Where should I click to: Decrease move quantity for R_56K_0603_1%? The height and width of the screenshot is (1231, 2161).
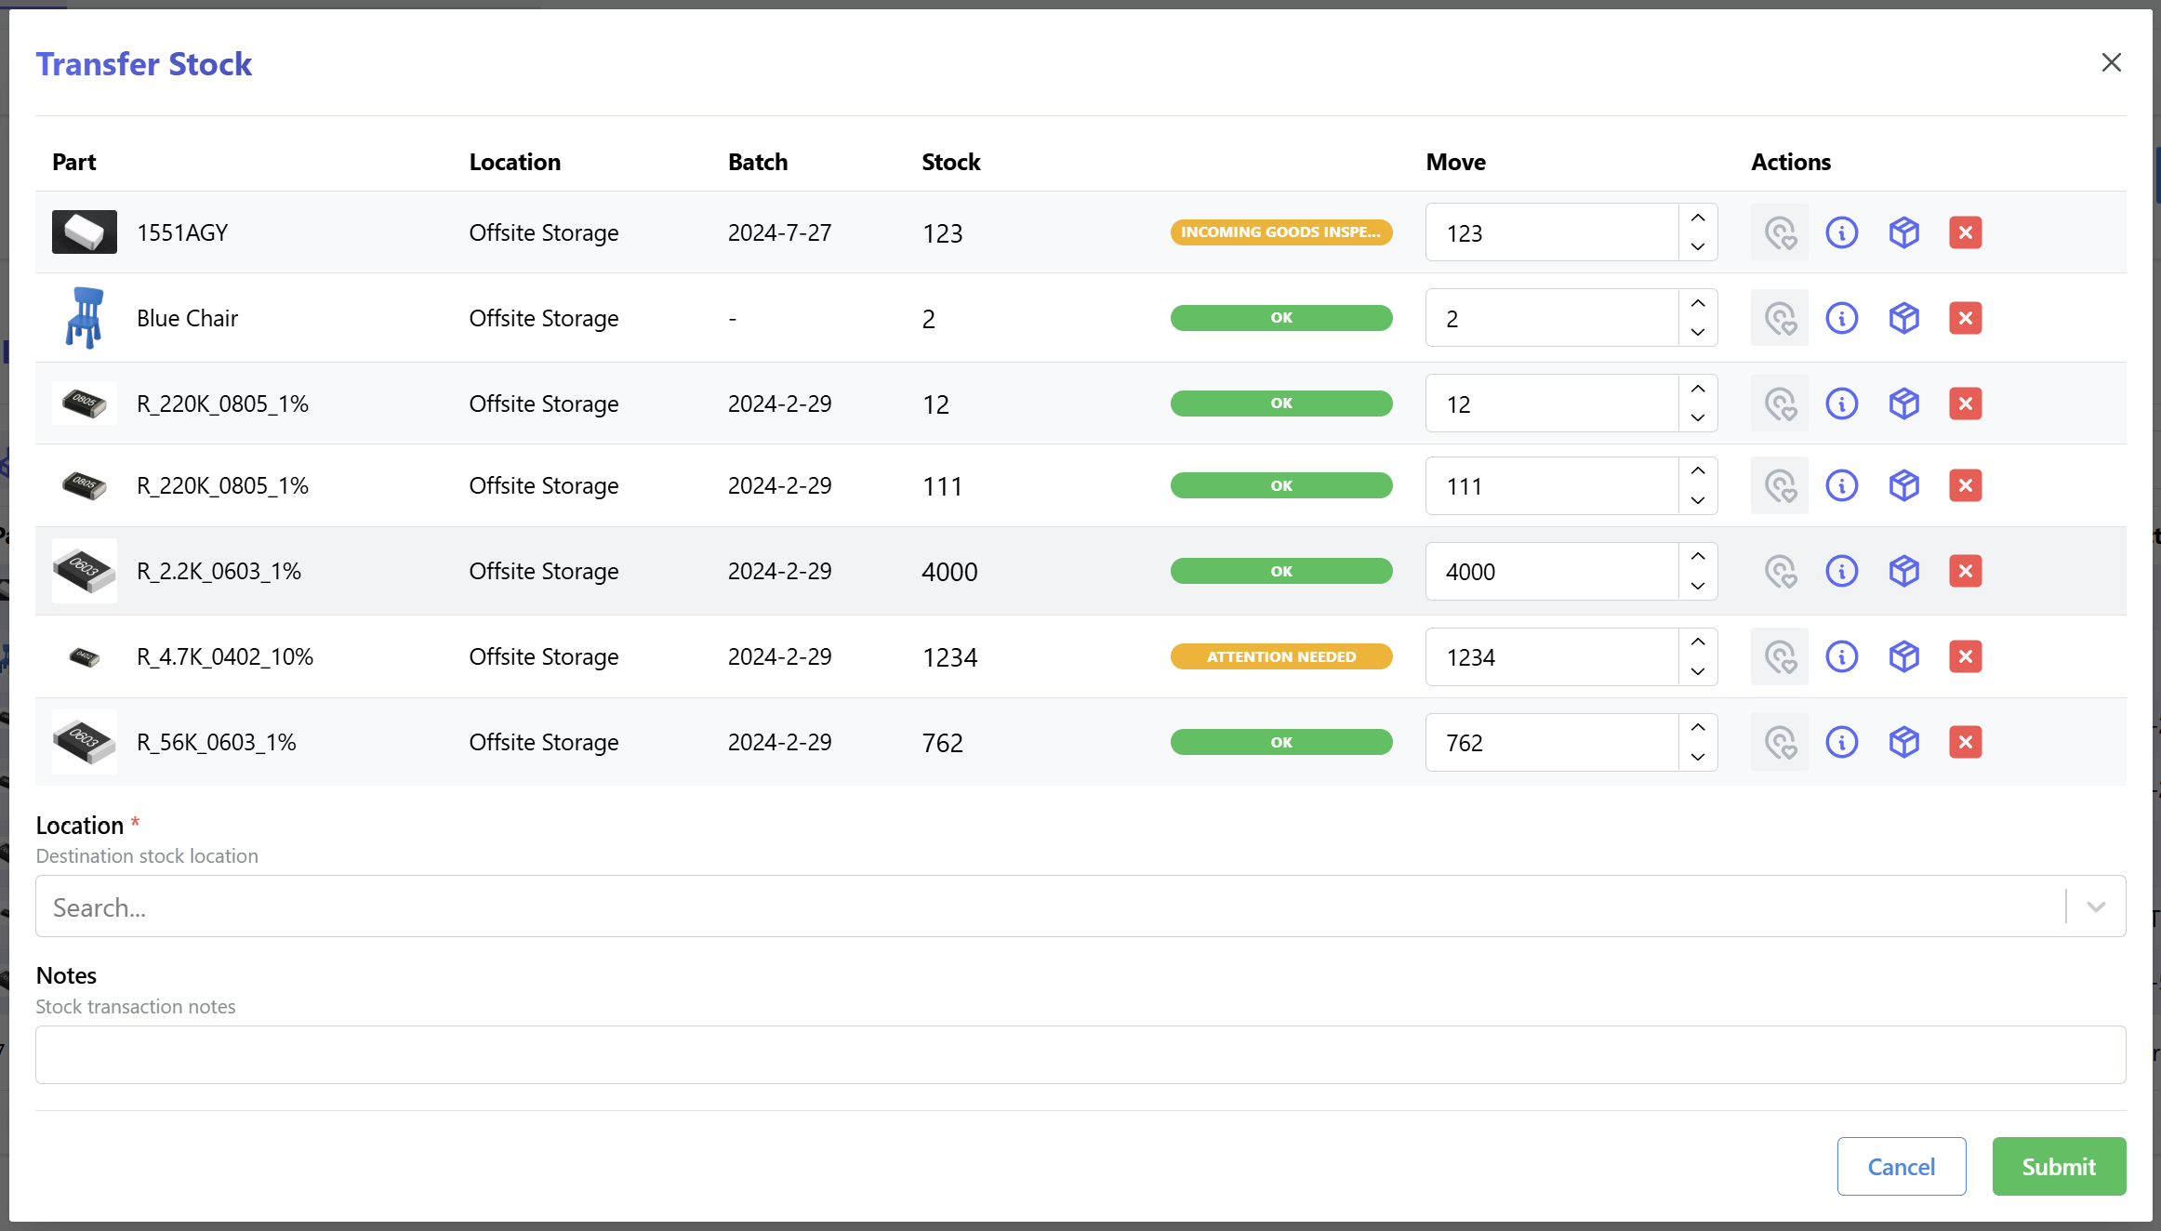pyautogui.click(x=1697, y=757)
